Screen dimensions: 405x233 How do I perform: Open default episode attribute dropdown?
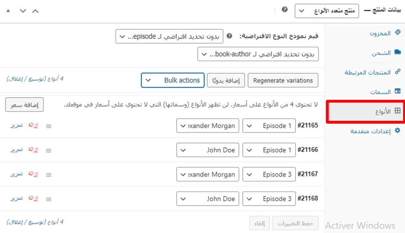[169, 36]
